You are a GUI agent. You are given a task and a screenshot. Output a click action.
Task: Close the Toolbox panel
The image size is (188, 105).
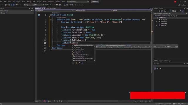pyautogui.click(x=33, y=8)
